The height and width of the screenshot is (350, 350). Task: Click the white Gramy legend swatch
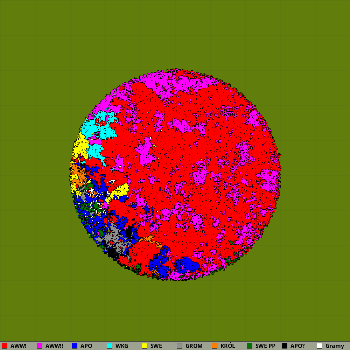320,346
